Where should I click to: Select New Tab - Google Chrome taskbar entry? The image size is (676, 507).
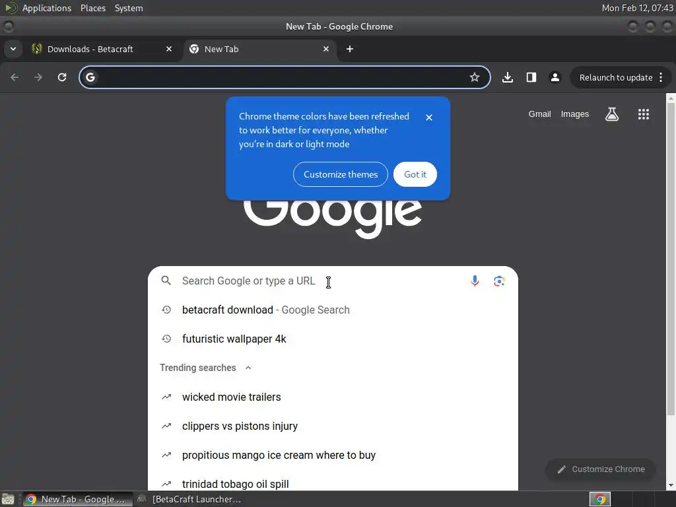(78, 499)
